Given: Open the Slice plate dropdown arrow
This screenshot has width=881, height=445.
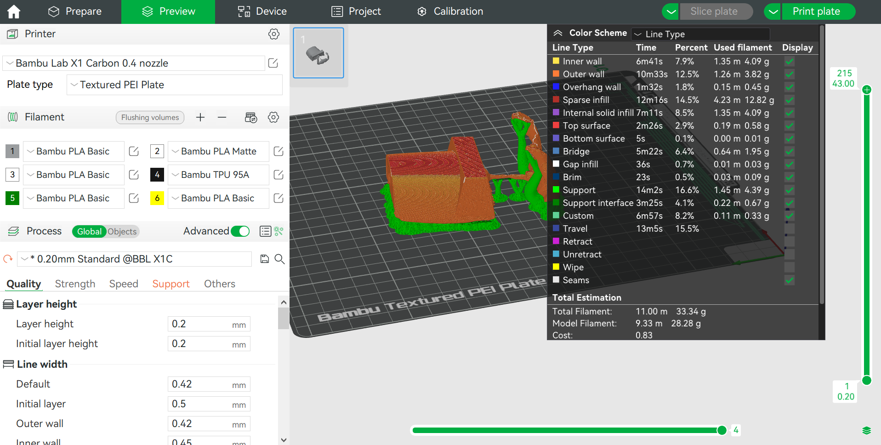Looking at the screenshot, I should [x=671, y=11].
